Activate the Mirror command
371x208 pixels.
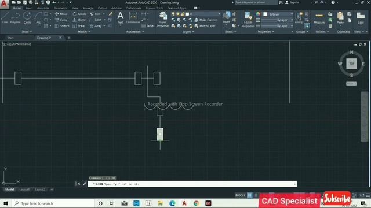pyautogui.click(x=79, y=20)
